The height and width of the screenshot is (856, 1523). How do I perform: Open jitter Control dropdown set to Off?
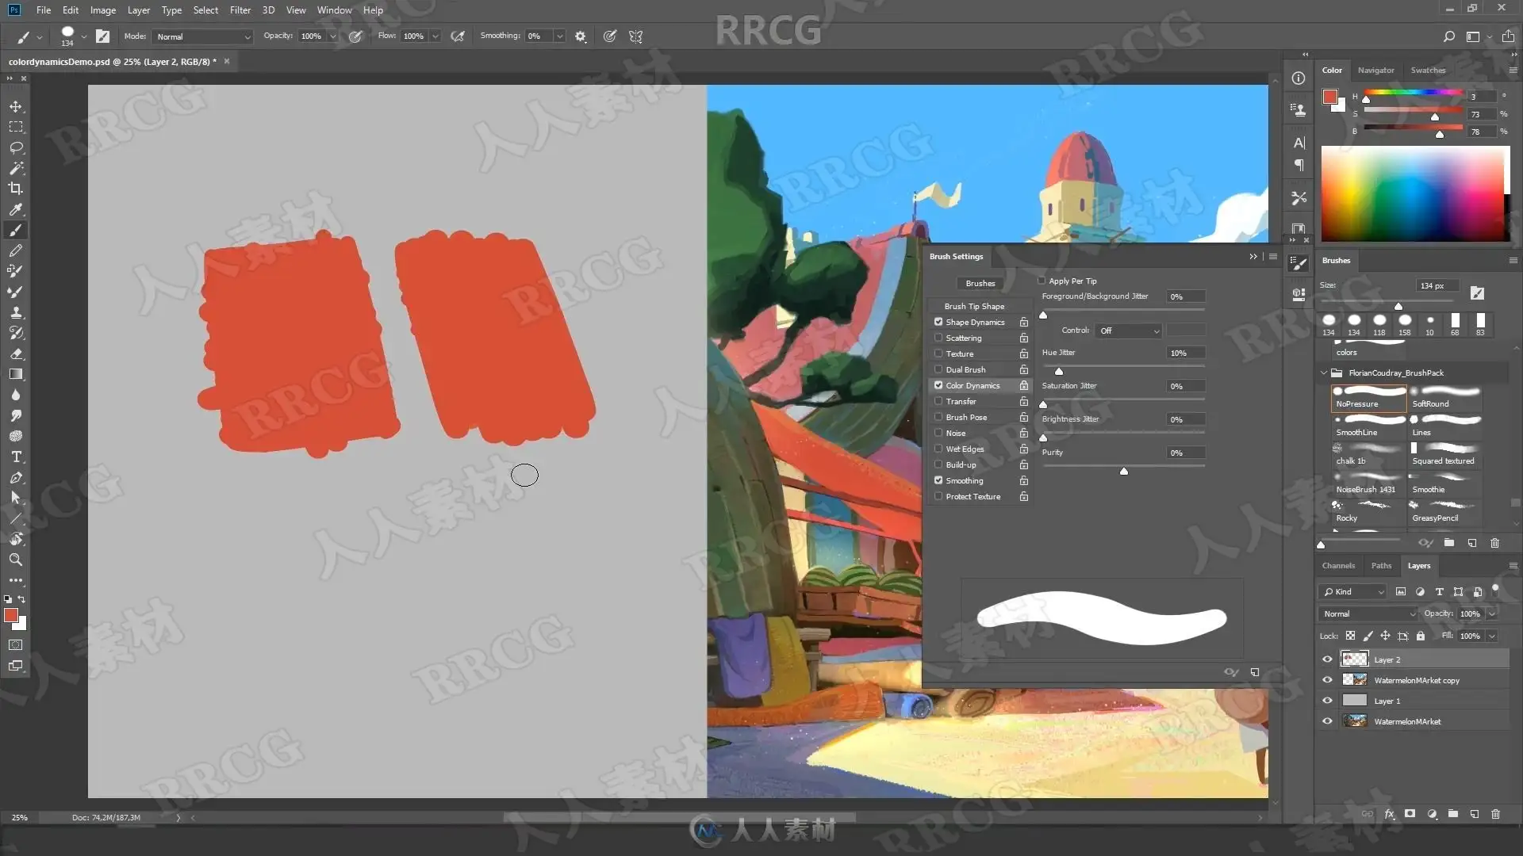click(1129, 331)
